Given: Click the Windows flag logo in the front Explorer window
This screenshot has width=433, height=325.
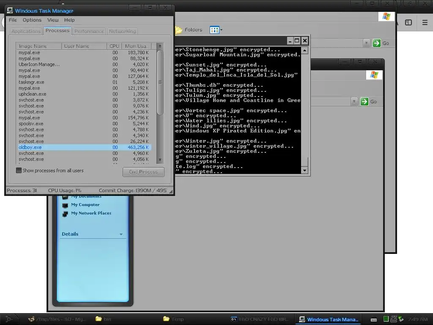Looking at the screenshot, I should (x=374, y=75).
